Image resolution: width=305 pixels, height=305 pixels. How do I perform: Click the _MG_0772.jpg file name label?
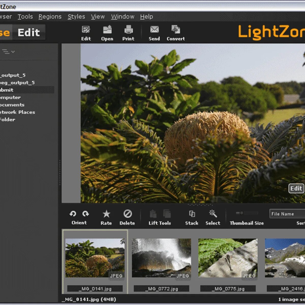click(161, 288)
